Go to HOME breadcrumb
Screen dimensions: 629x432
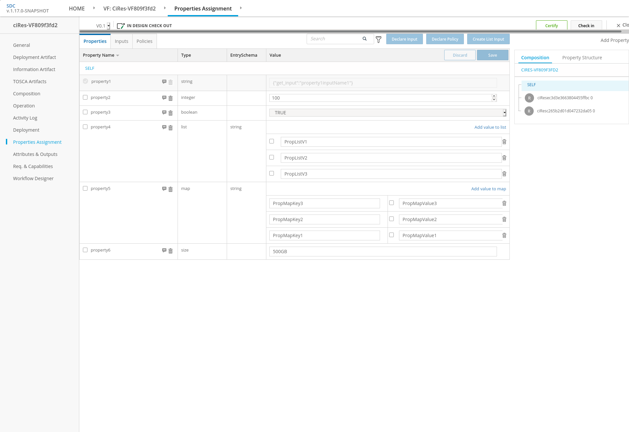click(77, 9)
